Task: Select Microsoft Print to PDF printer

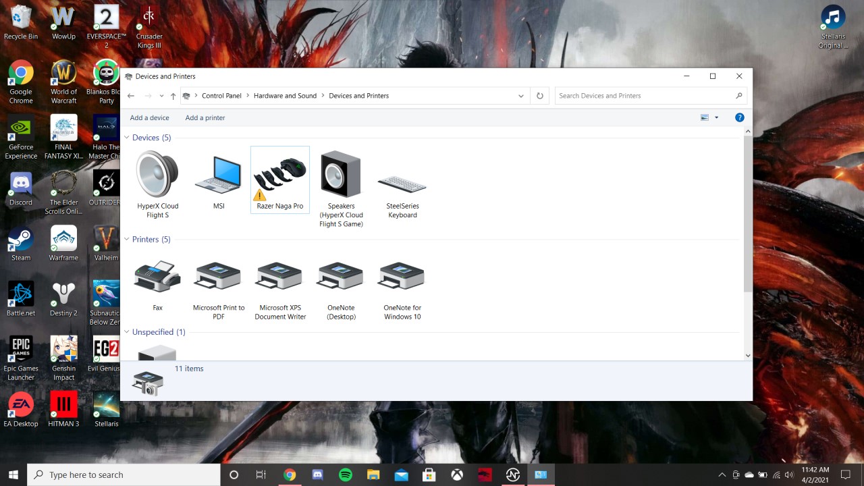Action: 219,277
